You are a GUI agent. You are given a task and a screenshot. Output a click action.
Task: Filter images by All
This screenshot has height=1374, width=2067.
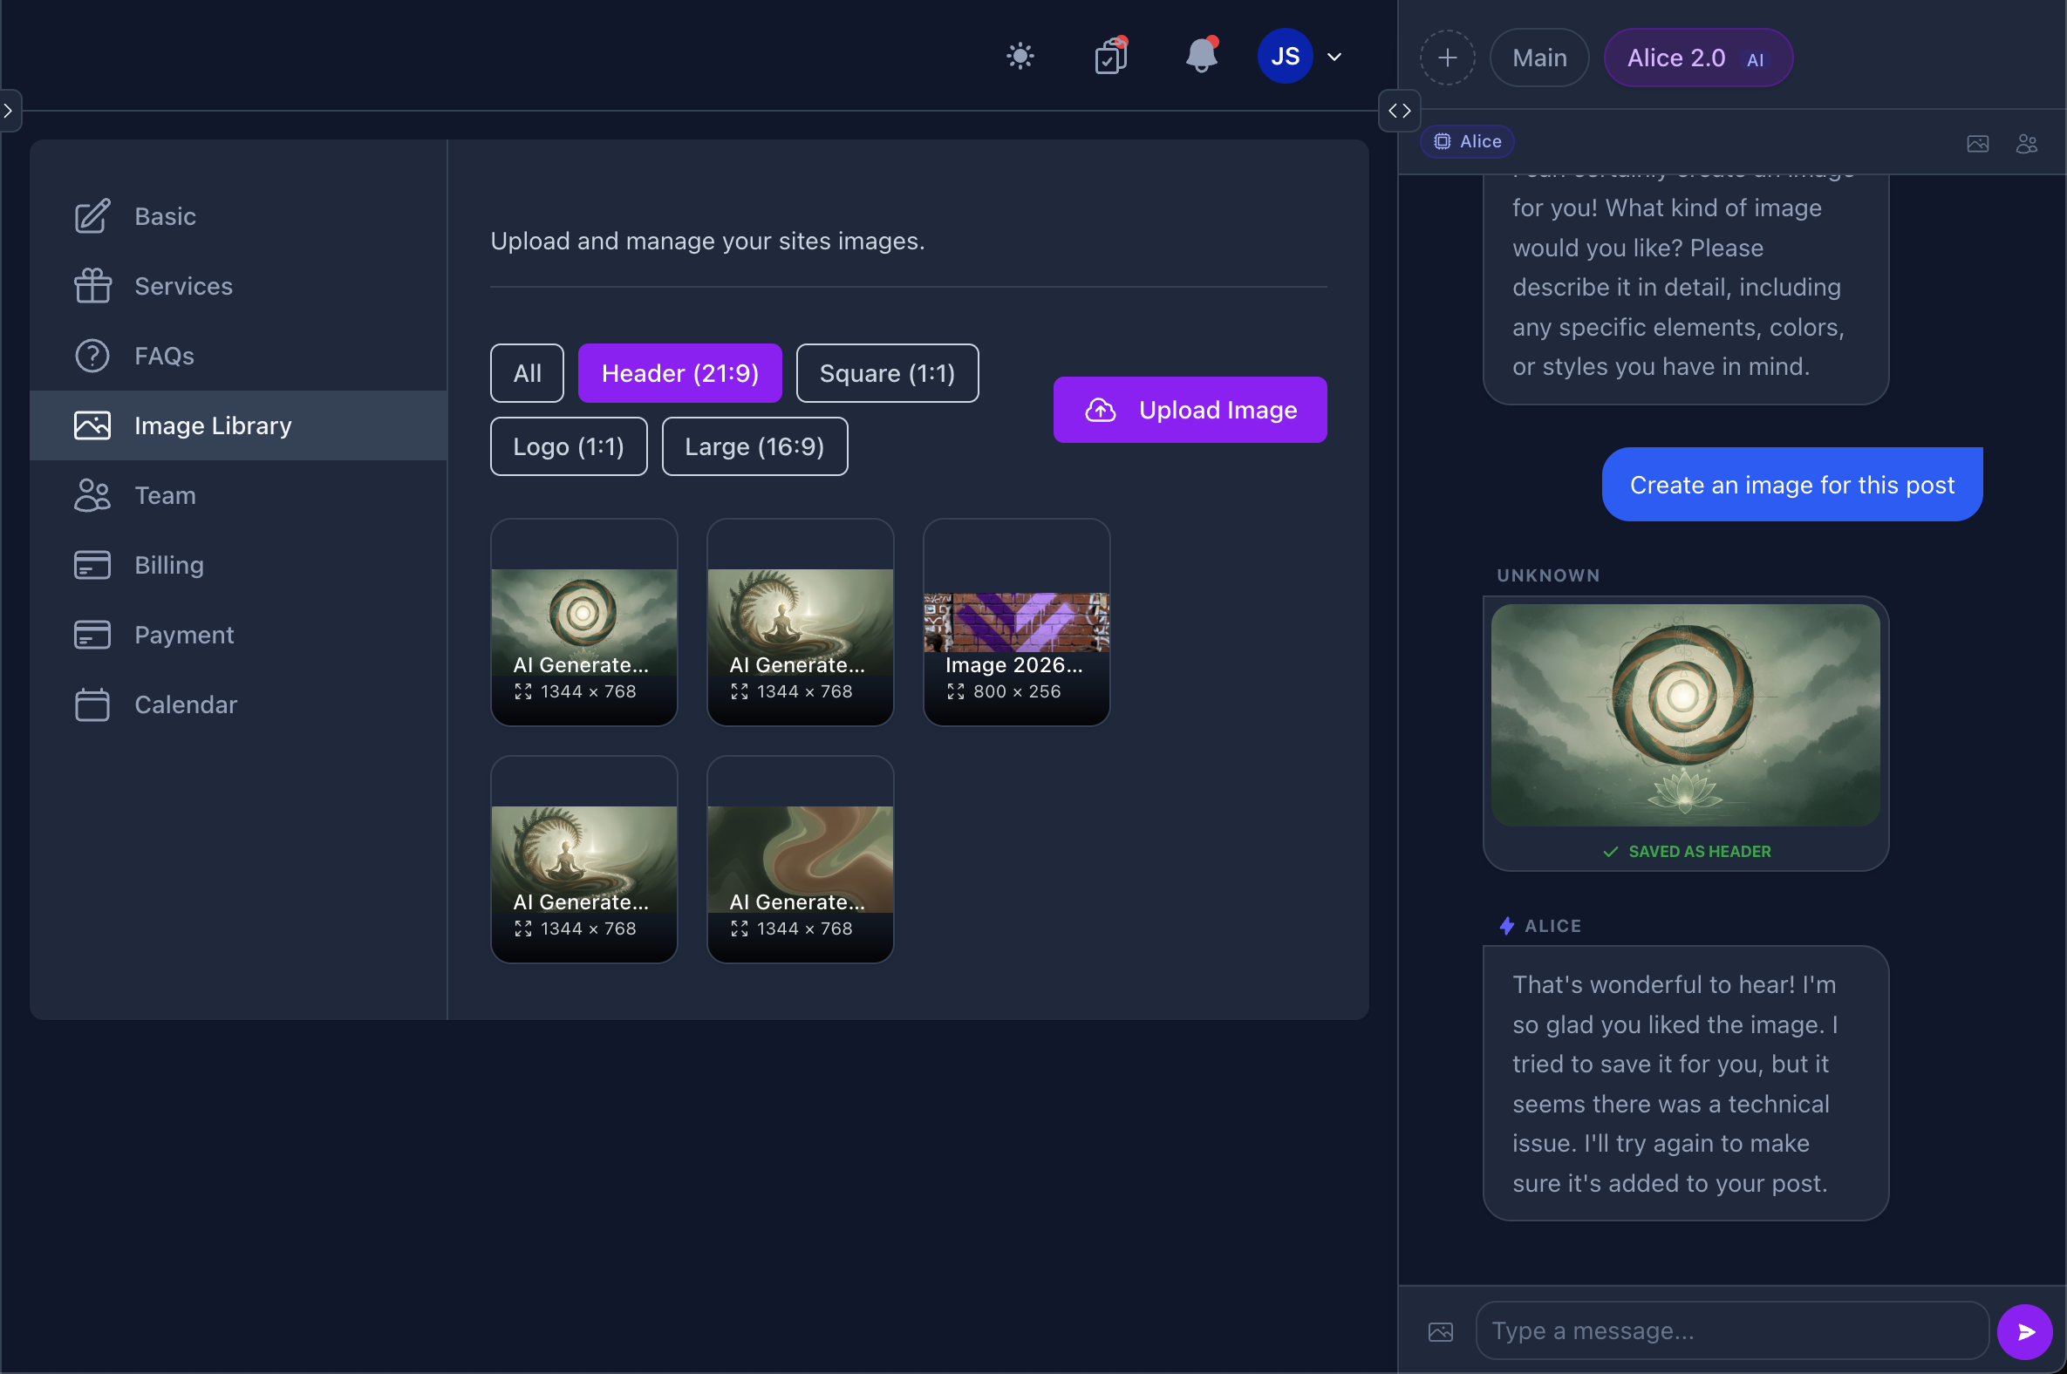[x=527, y=373]
